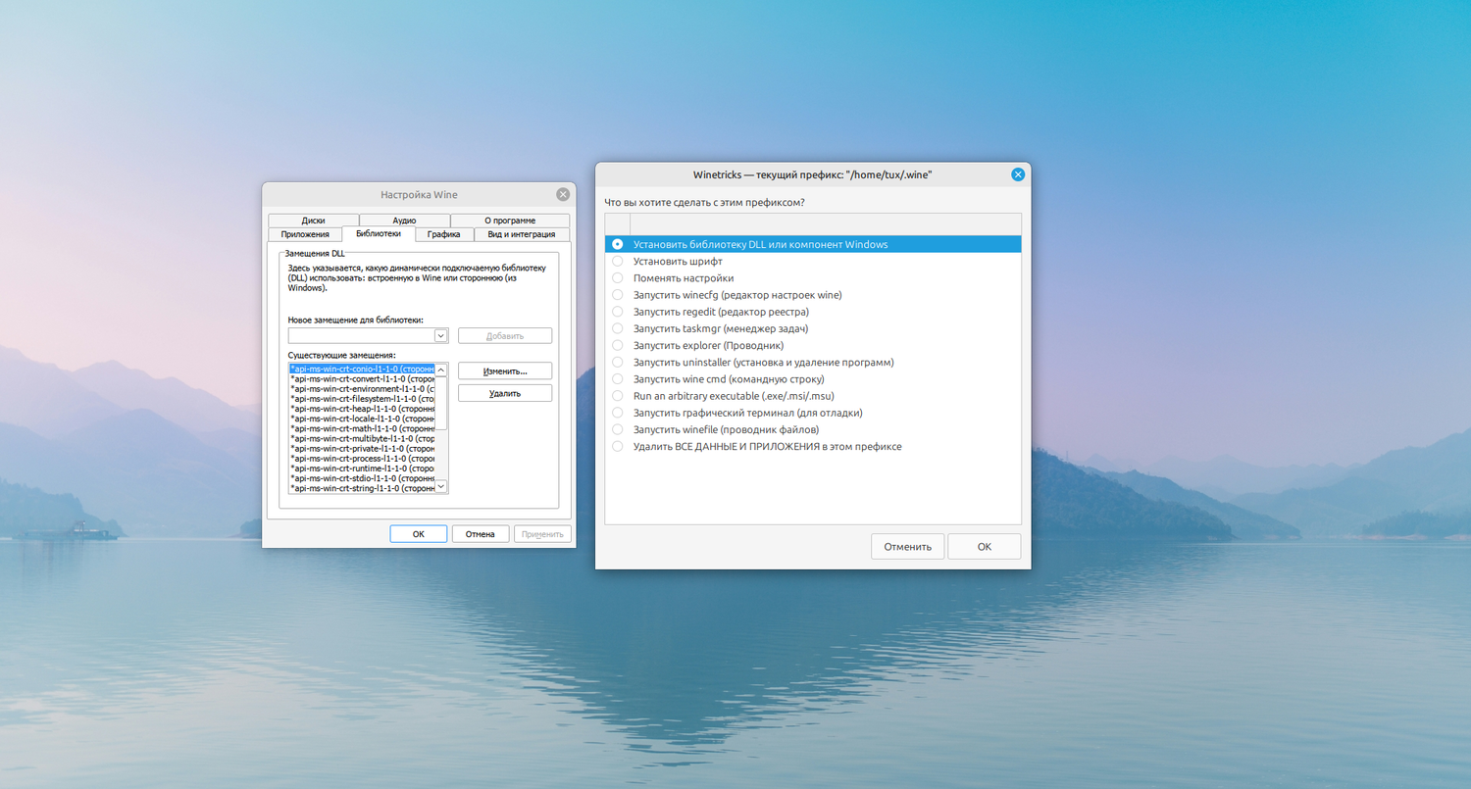Pick 'Запустить uninstaller (установка и удаление программ)'
The image size is (1471, 789).
(813, 363)
